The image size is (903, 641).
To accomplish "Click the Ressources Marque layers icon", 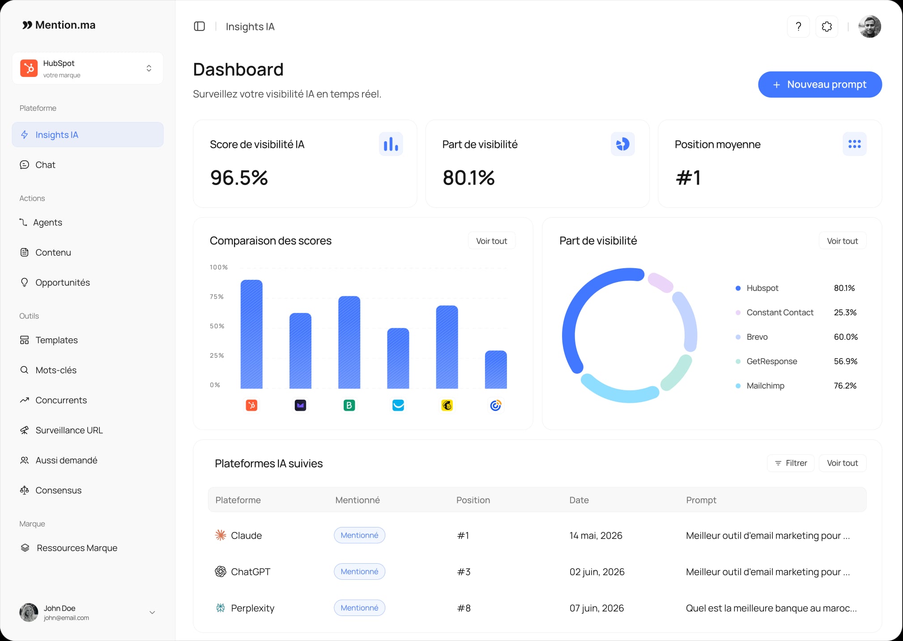I will pyautogui.click(x=25, y=548).
